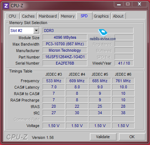The height and width of the screenshot is (145, 150).
Task: Click the Part Number label
Action: coord(29,57)
